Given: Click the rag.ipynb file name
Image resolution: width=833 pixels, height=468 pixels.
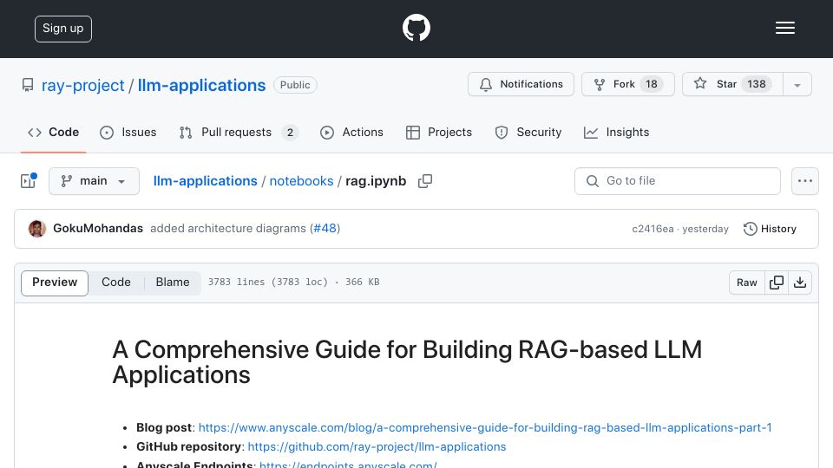Looking at the screenshot, I should (376, 181).
